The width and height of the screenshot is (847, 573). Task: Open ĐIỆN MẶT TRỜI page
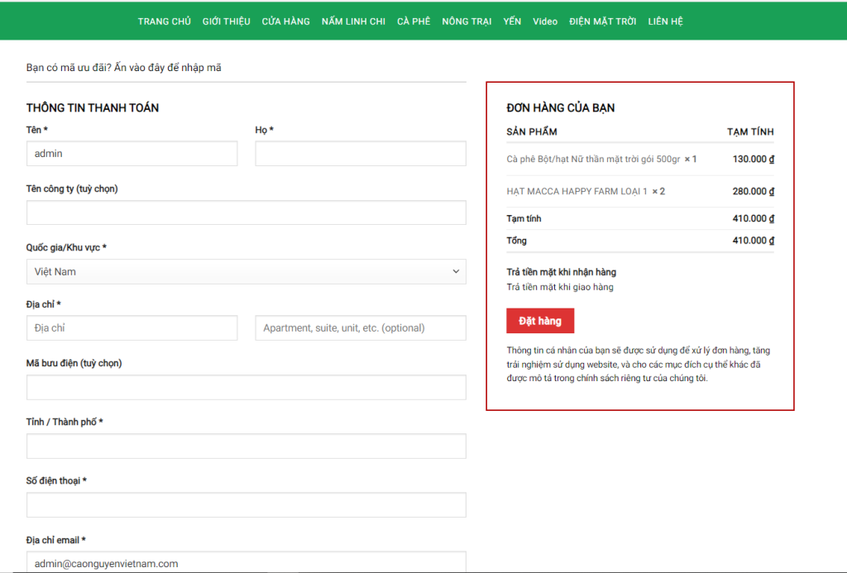point(602,21)
